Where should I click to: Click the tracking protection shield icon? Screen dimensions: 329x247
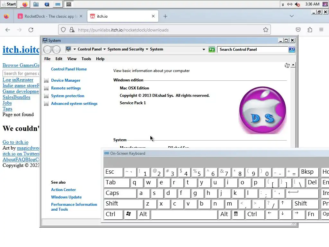[x=63, y=30]
